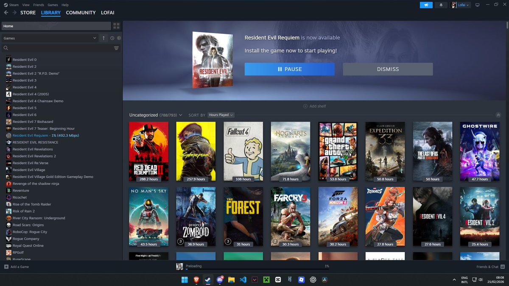Select RoboCop: Rogue City in list

coord(61,232)
